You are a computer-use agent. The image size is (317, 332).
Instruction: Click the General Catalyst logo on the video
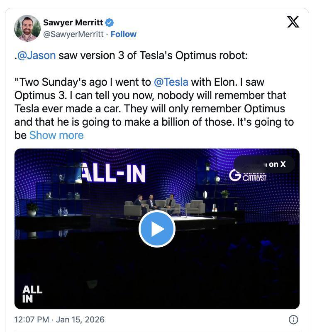(x=248, y=176)
